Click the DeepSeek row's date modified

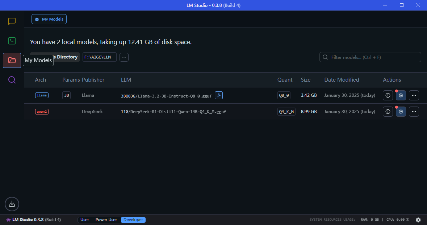coord(349,112)
